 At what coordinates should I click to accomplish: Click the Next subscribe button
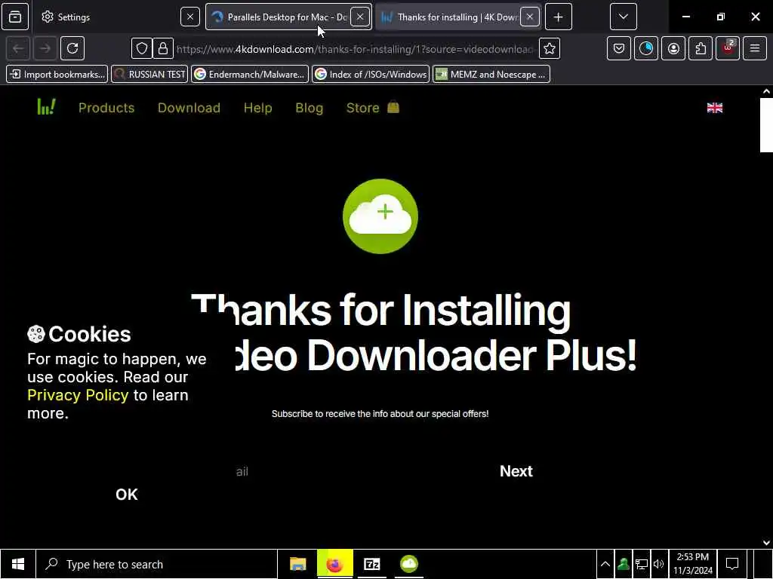pos(516,471)
